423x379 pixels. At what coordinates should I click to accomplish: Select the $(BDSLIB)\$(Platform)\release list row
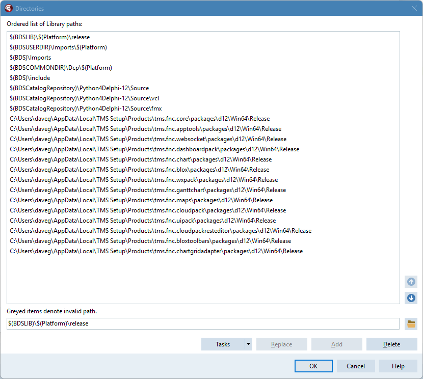pos(203,37)
